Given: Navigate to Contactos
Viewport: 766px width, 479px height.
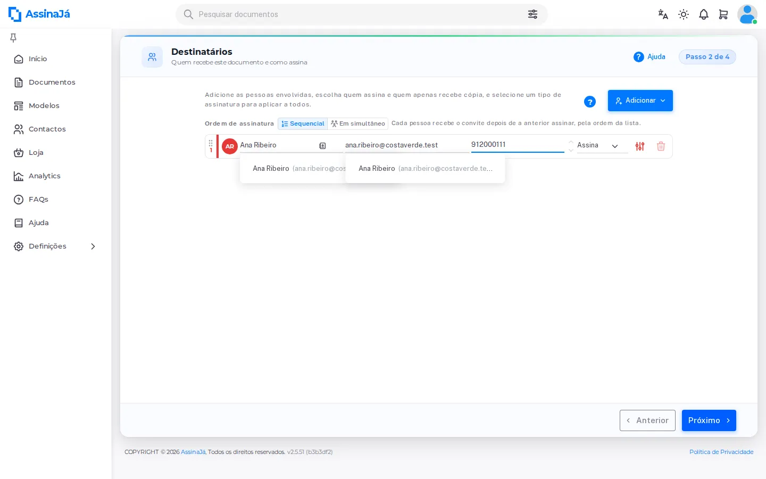Looking at the screenshot, I should pyautogui.click(x=56, y=129).
